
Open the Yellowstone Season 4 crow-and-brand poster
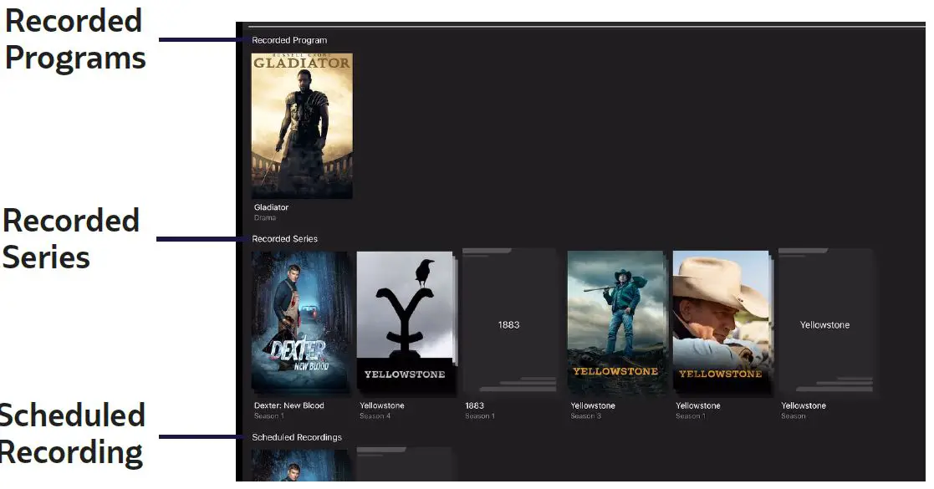pyautogui.click(x=406, y=322)
